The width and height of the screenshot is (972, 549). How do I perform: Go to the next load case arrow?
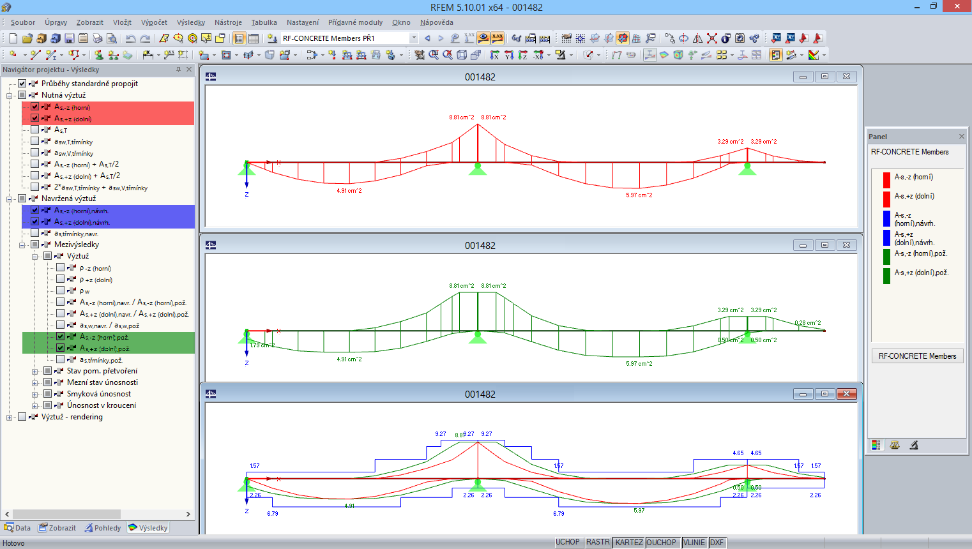click(x=441, y=38)
